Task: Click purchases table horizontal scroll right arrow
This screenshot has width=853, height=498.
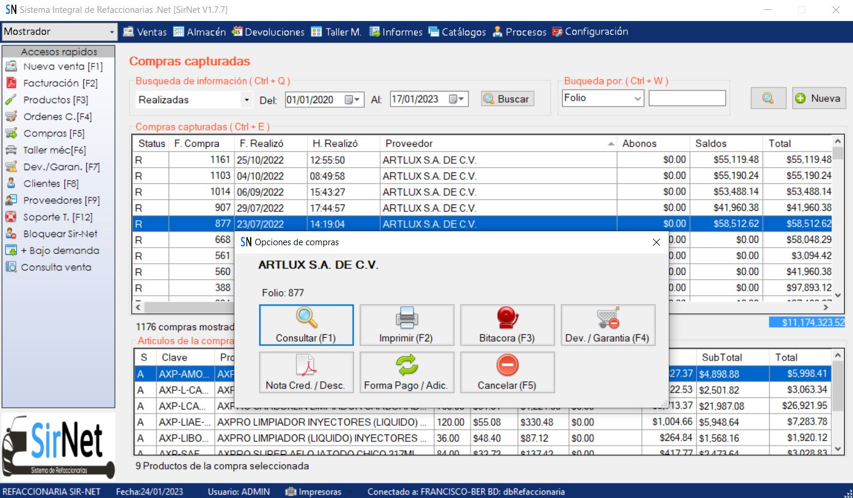Action: pos(826,306)
